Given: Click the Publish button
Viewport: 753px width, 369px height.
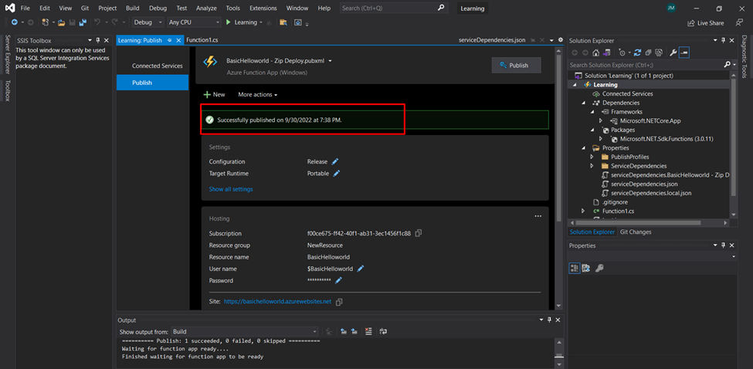Looking at the screenshot, I should click(516, 66).
